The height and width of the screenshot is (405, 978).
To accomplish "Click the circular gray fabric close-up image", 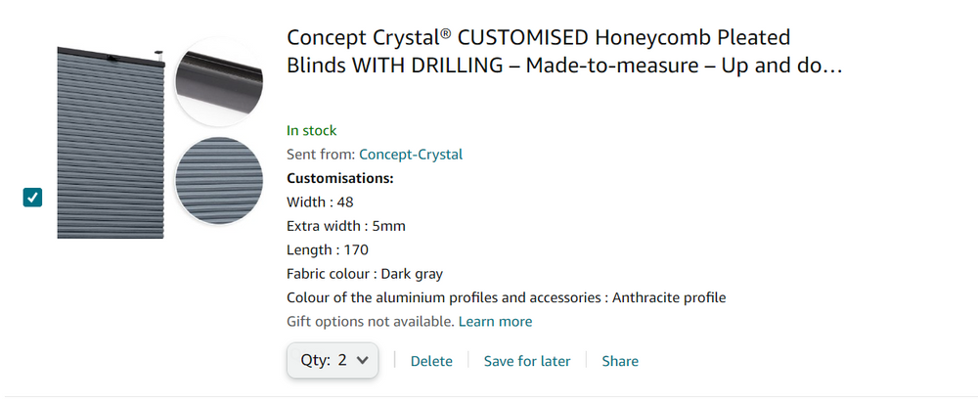I will [x=218, y=180].
